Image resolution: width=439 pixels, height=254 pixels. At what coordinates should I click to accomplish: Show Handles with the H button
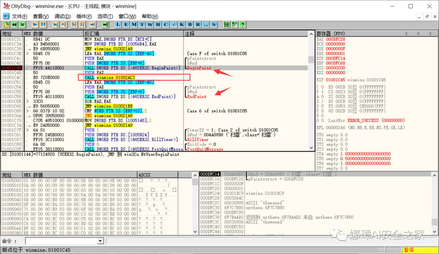pyautogui.click(x=158, y=25)
